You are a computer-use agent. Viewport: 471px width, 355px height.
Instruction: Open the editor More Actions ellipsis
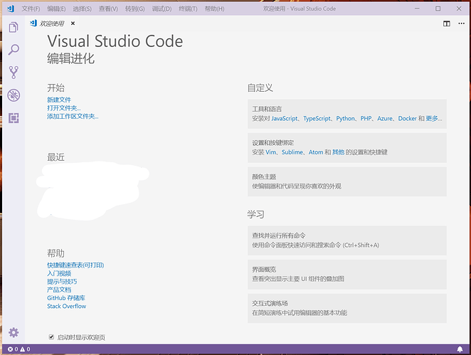461,23
